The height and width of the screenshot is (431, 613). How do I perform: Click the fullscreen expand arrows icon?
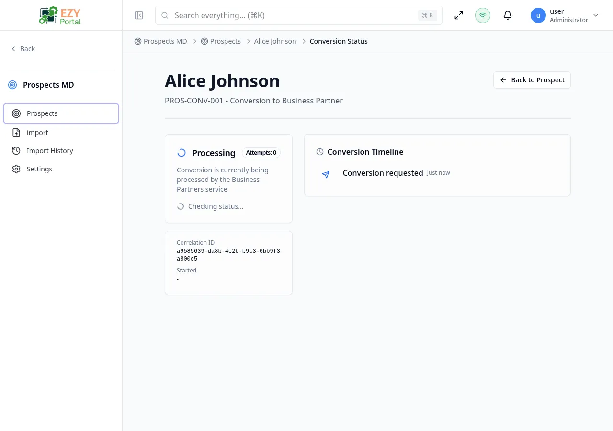coord(458,15)
